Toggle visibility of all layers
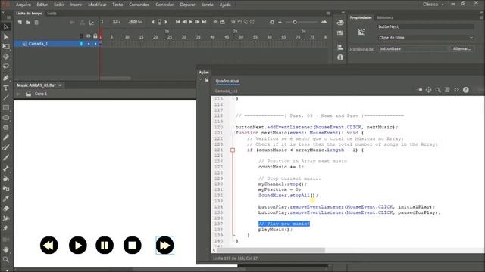The height and width of the screenshot is (272, 485). click(89, 36)
